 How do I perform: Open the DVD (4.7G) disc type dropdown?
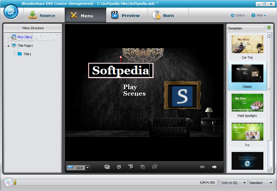point(234,183)
